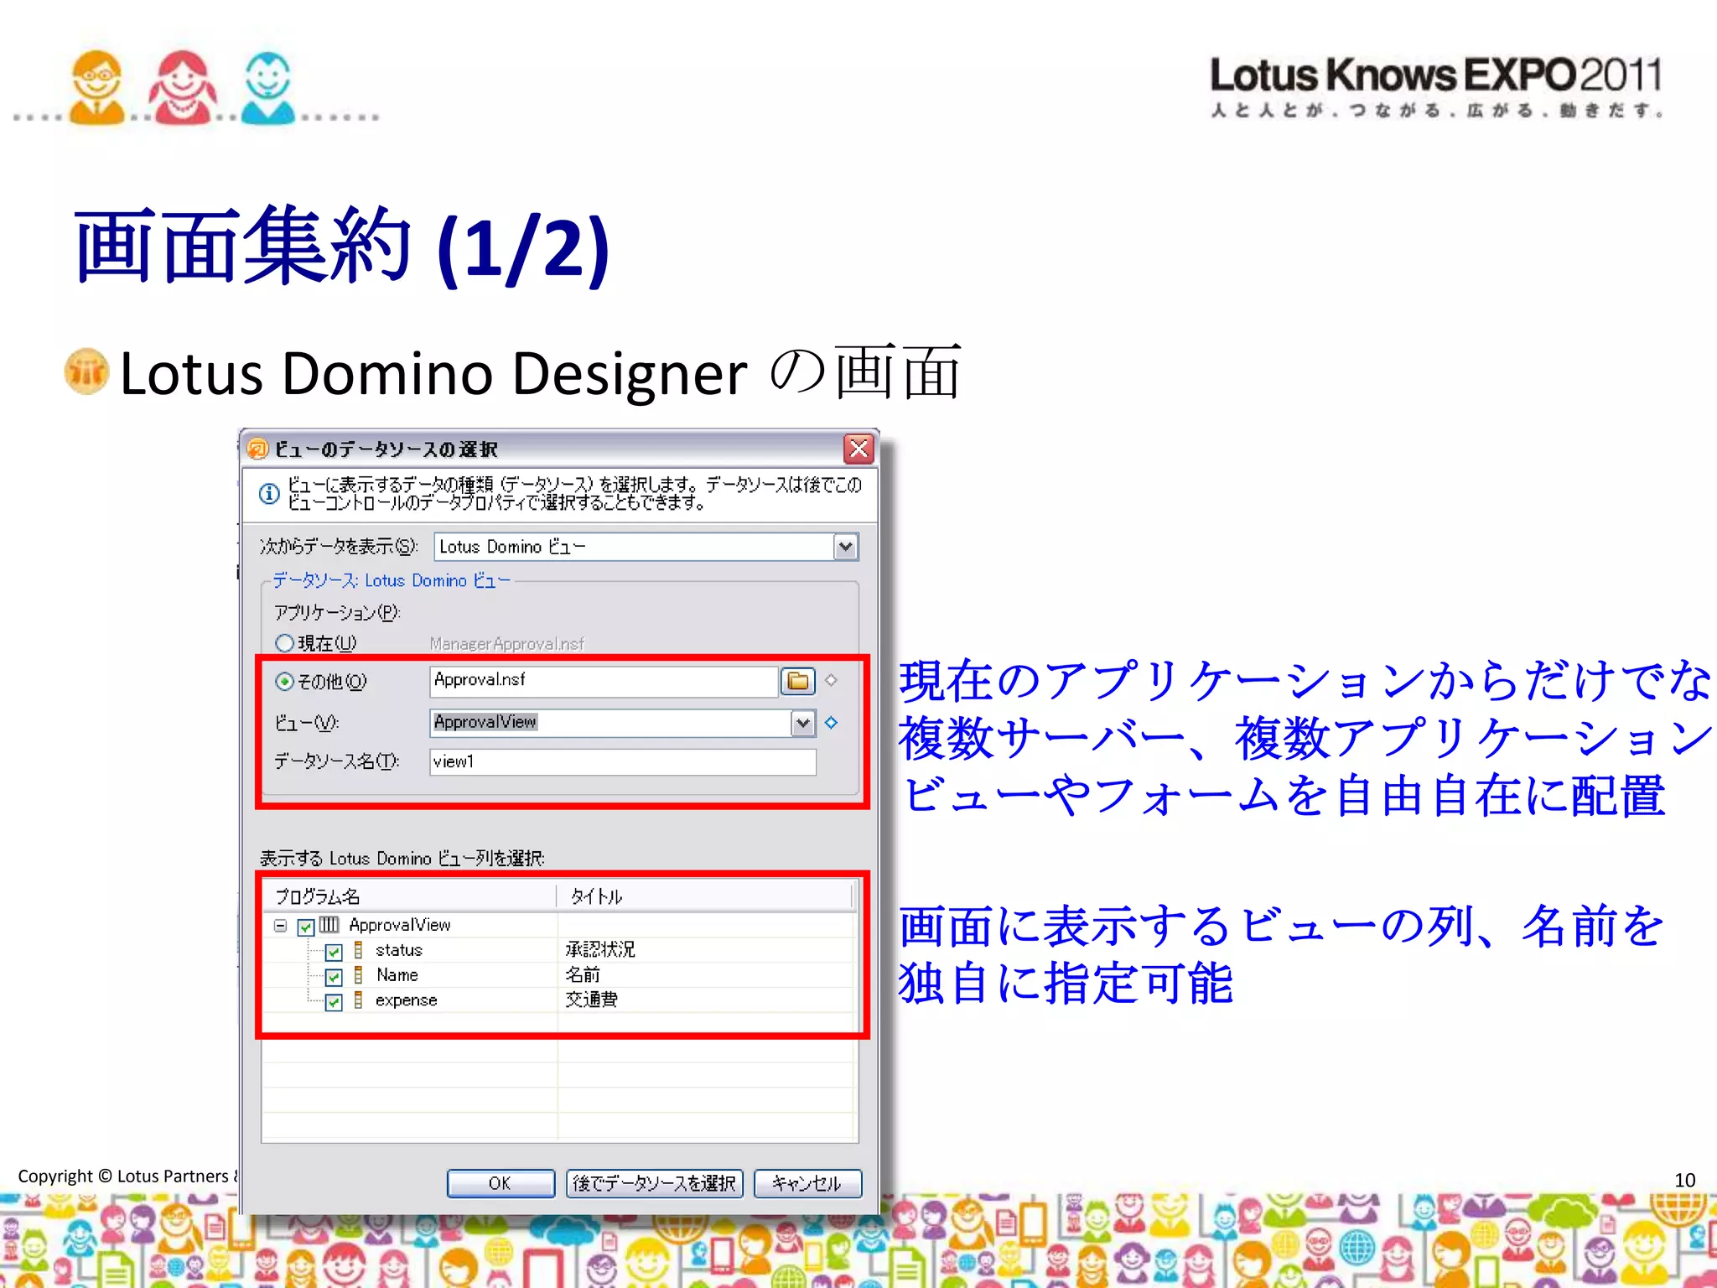Click the diamond icon next to the Approval.nsf field
The image size is (1717, 1288).
coord(831,680)
